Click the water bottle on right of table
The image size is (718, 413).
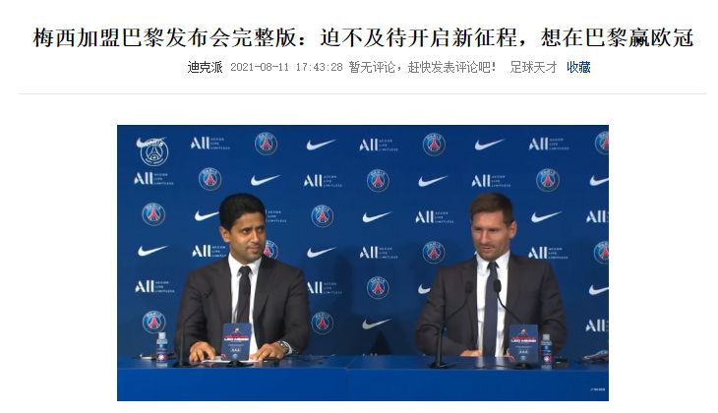tap(546, 350)
